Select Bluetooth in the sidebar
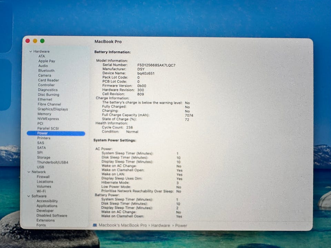 (x=46, y=71)
